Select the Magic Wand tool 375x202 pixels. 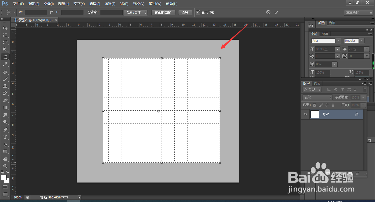[x=5, y=49]
